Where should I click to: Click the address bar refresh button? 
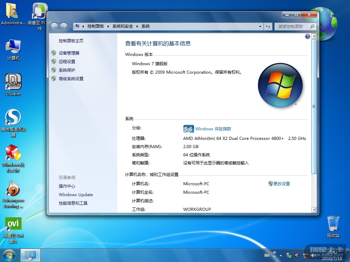[x=268, y=27]
